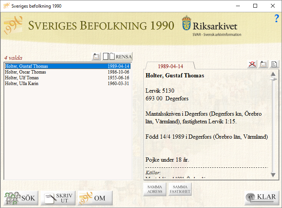Click the detail panel scrollbar thumb

click(x=273, y=79)
